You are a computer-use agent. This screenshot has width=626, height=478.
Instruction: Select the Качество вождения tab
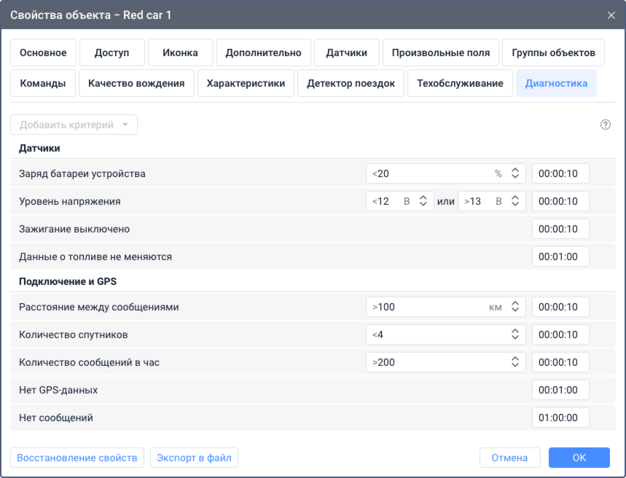(x=136, y=83)
